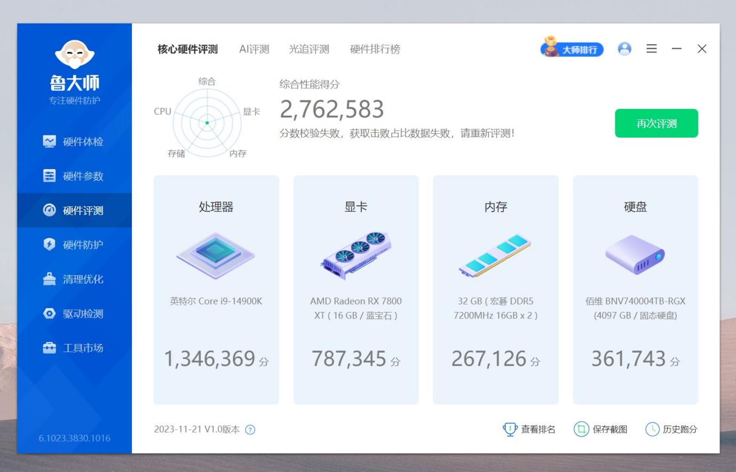Open 驱动检测 sidebar item
The image size is (736, 472).
[x=74, y=314]
